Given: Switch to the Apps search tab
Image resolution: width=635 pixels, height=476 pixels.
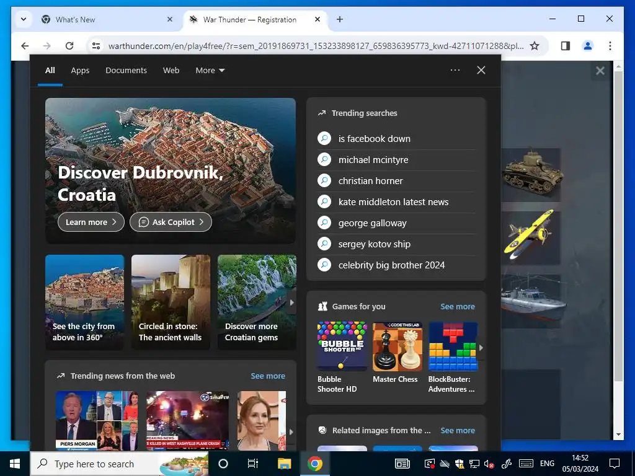Looking at the screenshot, I should pyautogui.click(x=80, y=71).
